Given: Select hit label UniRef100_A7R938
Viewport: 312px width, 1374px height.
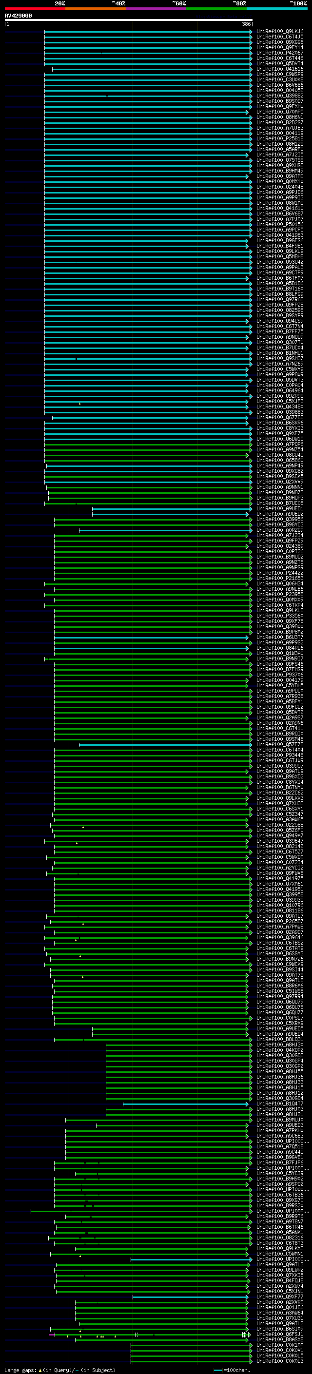Looking at the screenshot, I should coord(280,696).
